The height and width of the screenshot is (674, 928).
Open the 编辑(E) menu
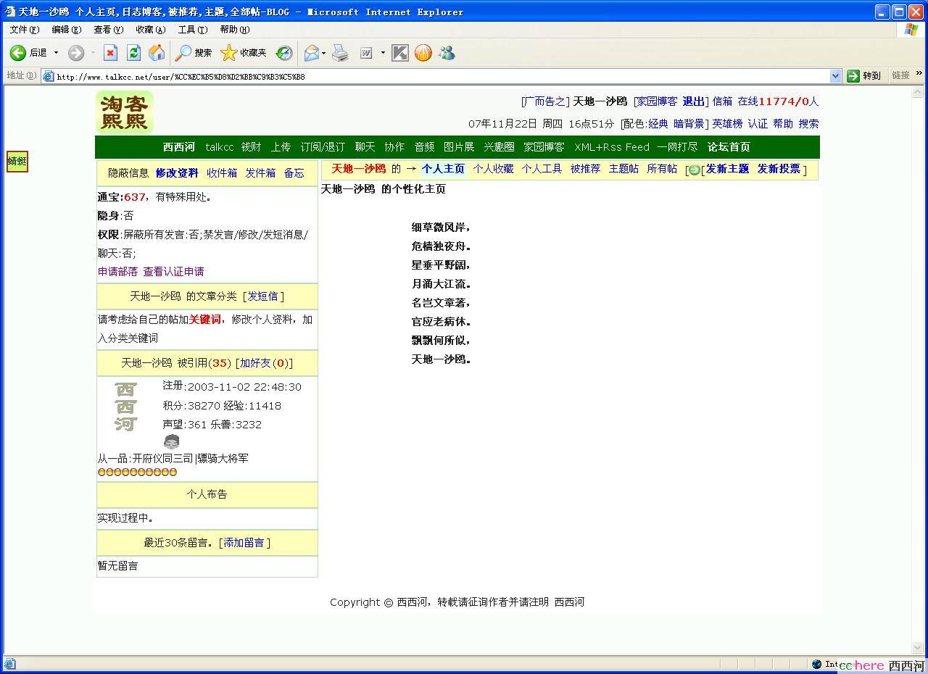(67, 30)
